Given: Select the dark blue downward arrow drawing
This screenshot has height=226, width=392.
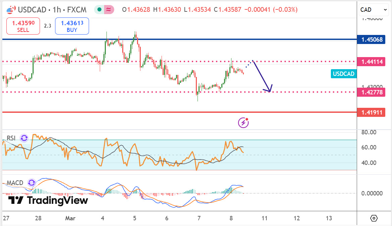Looking at the screenshot, I should (261, 77).
